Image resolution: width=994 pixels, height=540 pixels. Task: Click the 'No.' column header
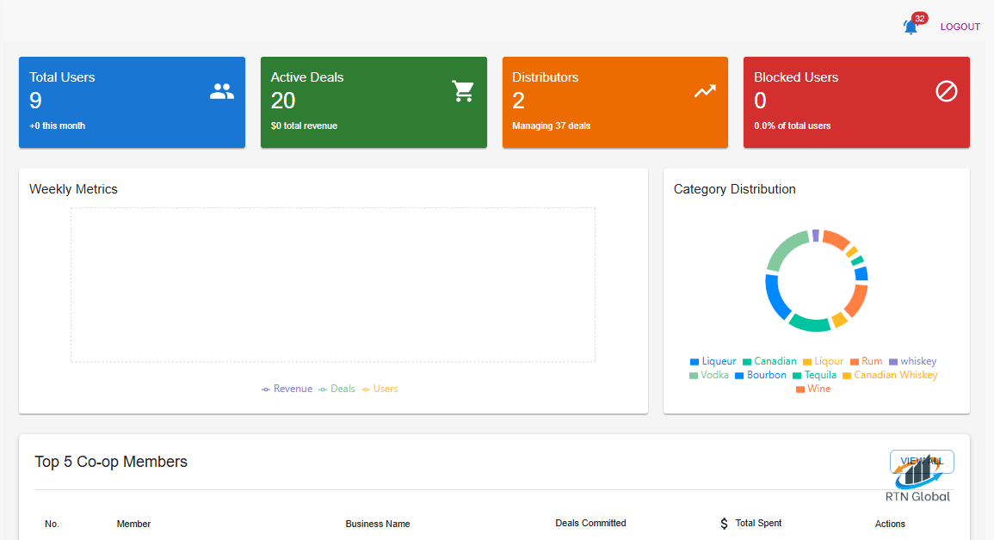tap(52, 525)
